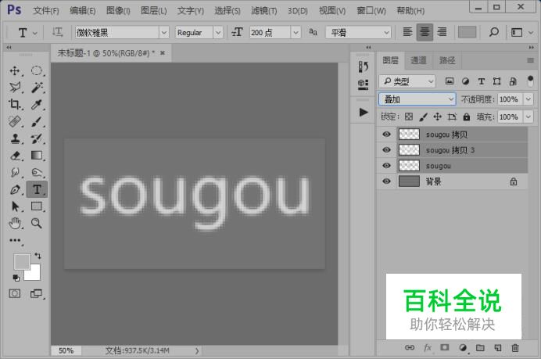Open the fill 填充 dropdown arrow

[528, 117]
